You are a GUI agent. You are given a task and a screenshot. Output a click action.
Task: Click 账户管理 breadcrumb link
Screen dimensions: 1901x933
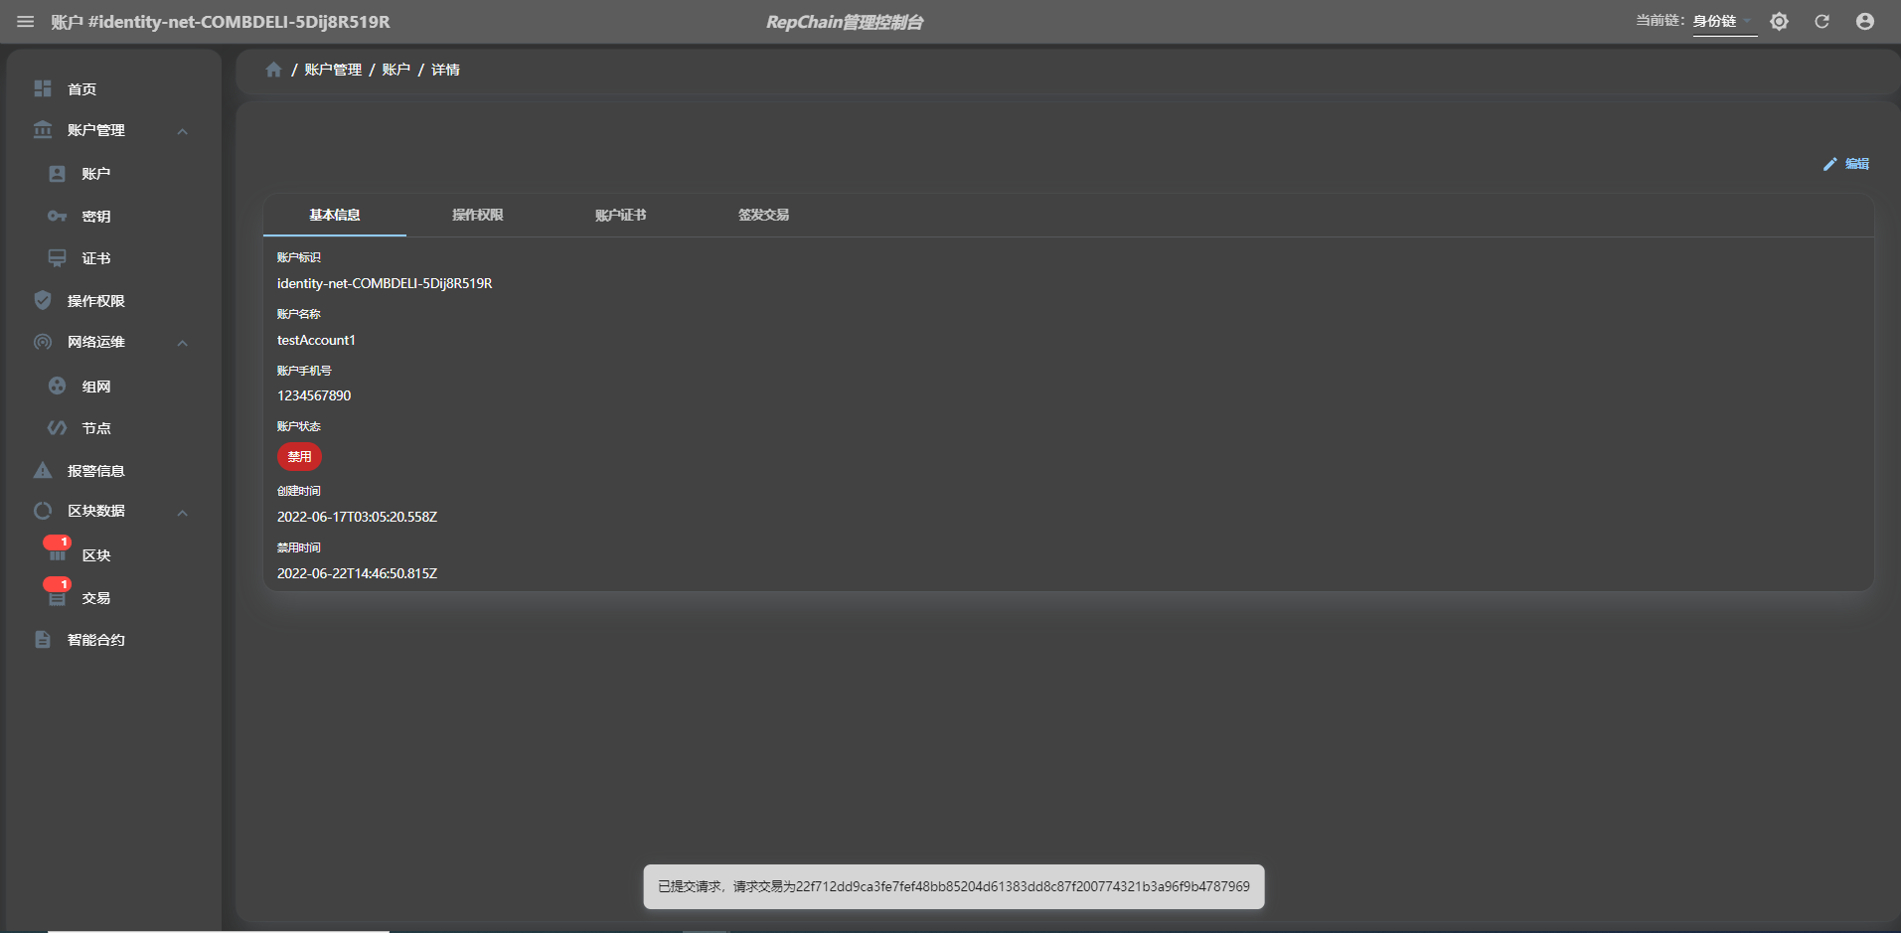(x=333, y=70)
